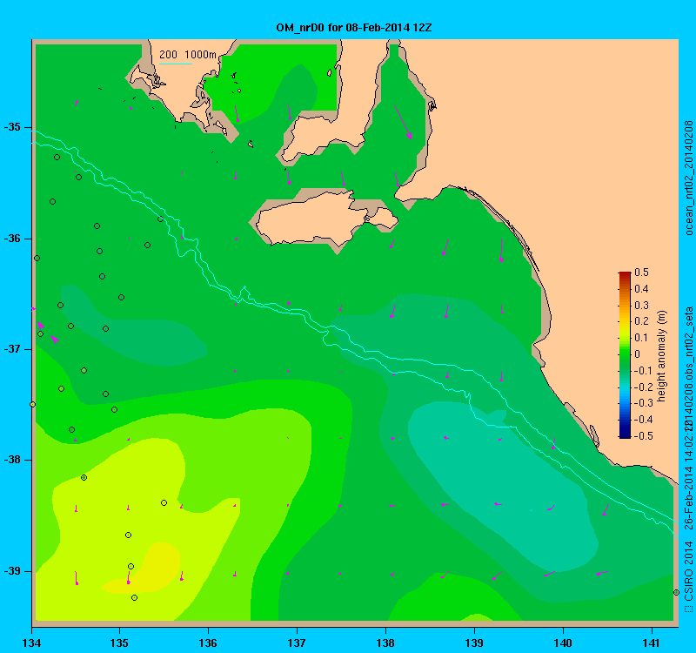
Task: Click the "-38" latitude axis label
Action: click(x=12, y=460)
